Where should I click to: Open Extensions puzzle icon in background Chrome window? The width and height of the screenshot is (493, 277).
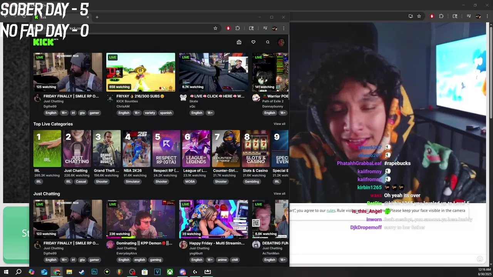(x=441, y=16)
